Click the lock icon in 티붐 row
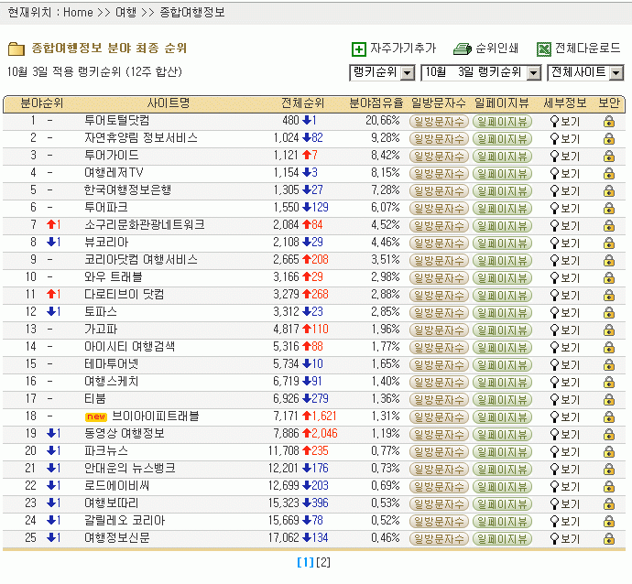Image resolution: width=632 pixels, height=584 pixels. (608, 399)
